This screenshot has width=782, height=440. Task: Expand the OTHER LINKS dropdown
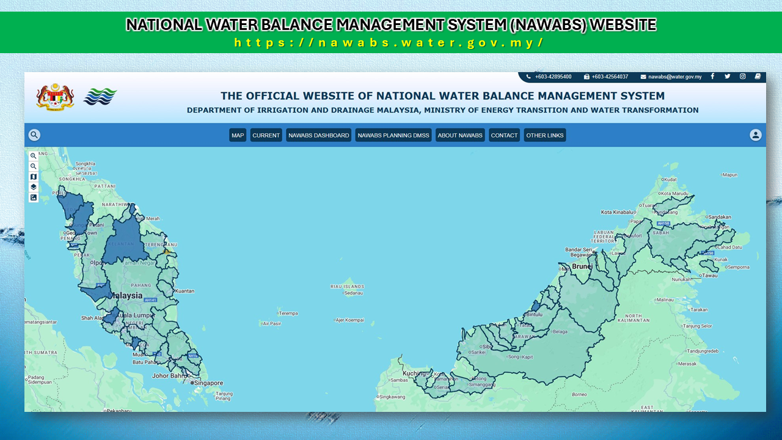point(544,135)
